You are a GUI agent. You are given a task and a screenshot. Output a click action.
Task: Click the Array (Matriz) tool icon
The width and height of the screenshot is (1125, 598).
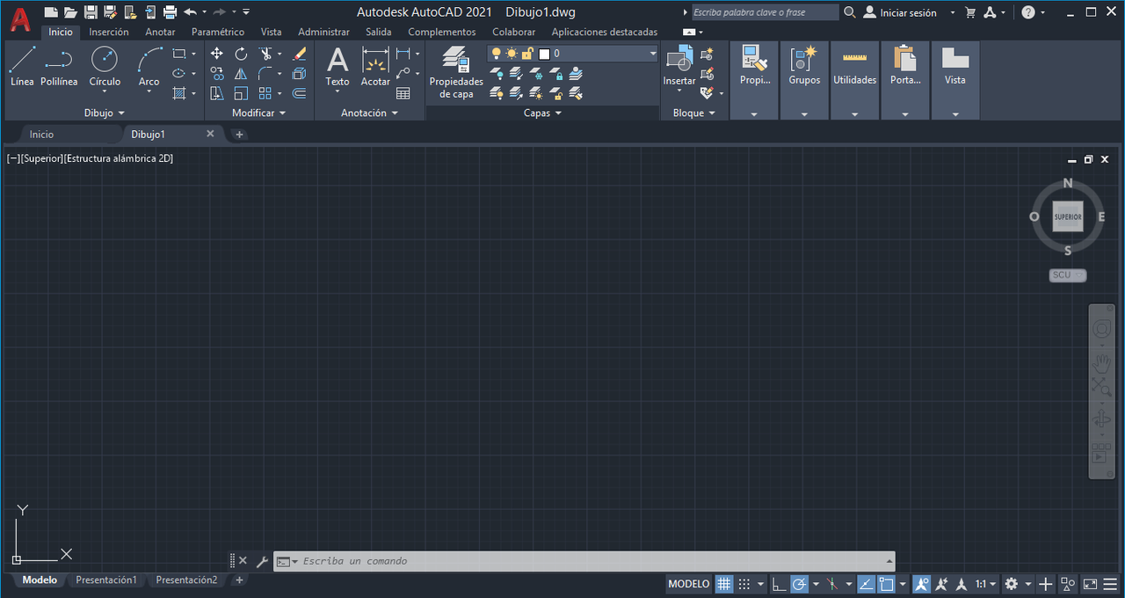click(x=265, y=93)
